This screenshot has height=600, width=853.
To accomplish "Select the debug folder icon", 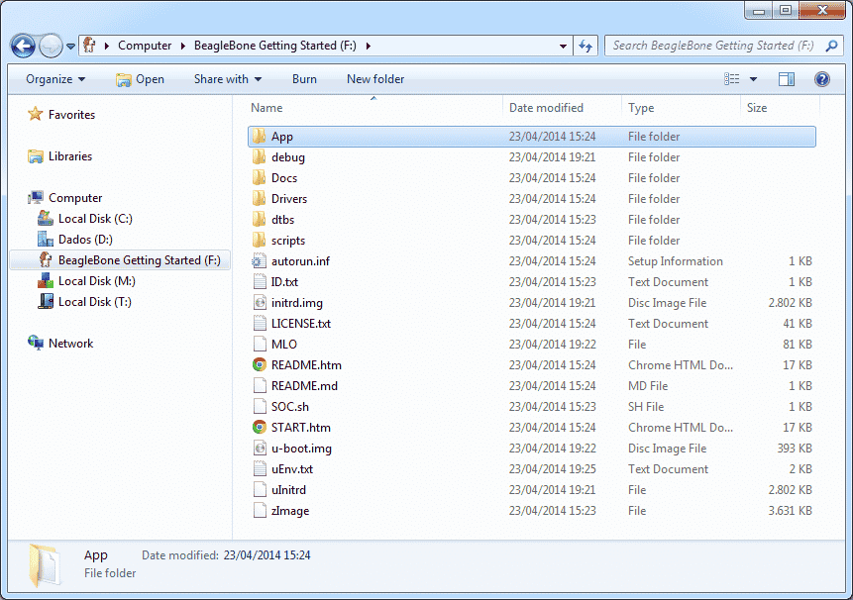I will [x=260, y=157].
